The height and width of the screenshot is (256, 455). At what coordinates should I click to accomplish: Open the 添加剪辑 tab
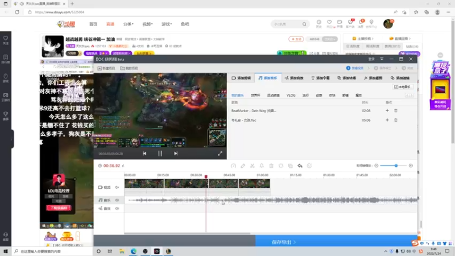pyautogui.click(x=241, y=78)
